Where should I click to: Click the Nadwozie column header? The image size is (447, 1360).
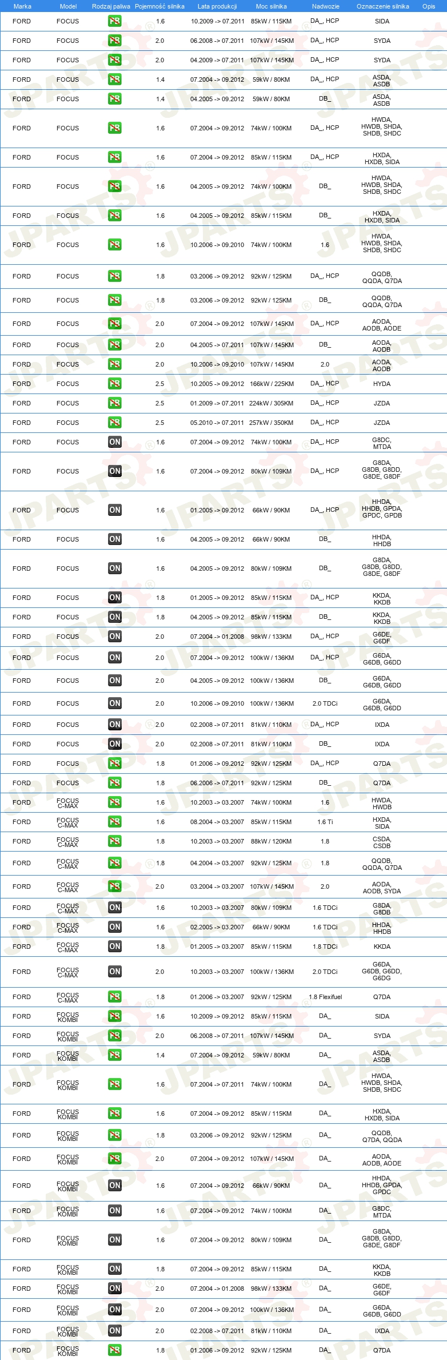coord(326,6)
